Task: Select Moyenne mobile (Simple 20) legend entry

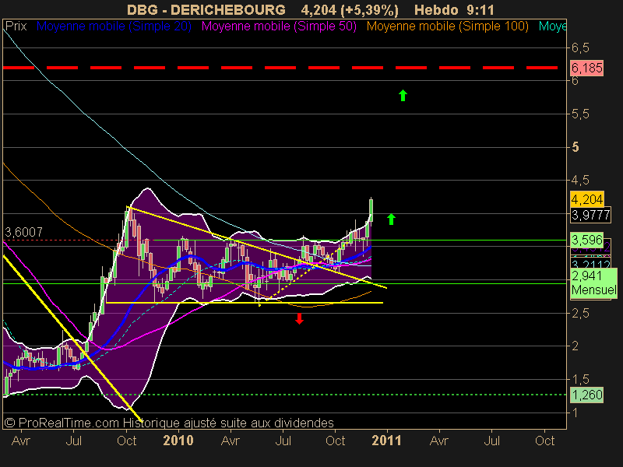Action: [114, 26]
